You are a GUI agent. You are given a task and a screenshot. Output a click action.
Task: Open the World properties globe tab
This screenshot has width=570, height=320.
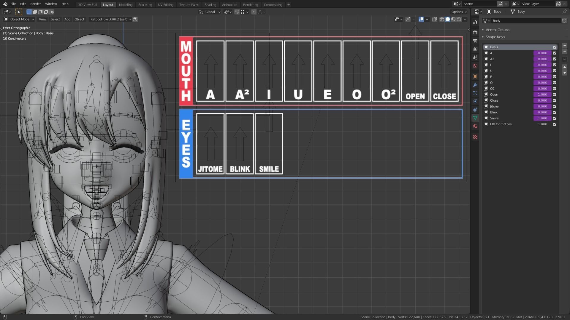[475, 66]
